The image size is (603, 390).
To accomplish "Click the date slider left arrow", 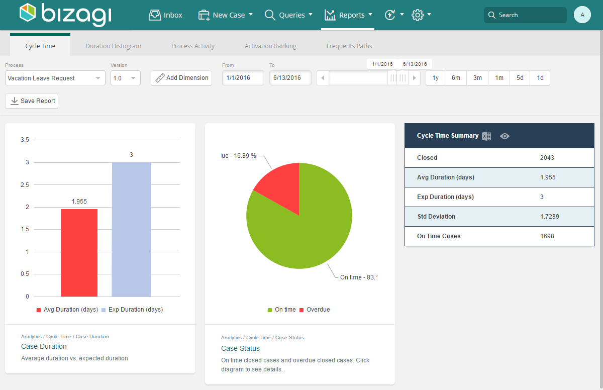I will (323, 78).
